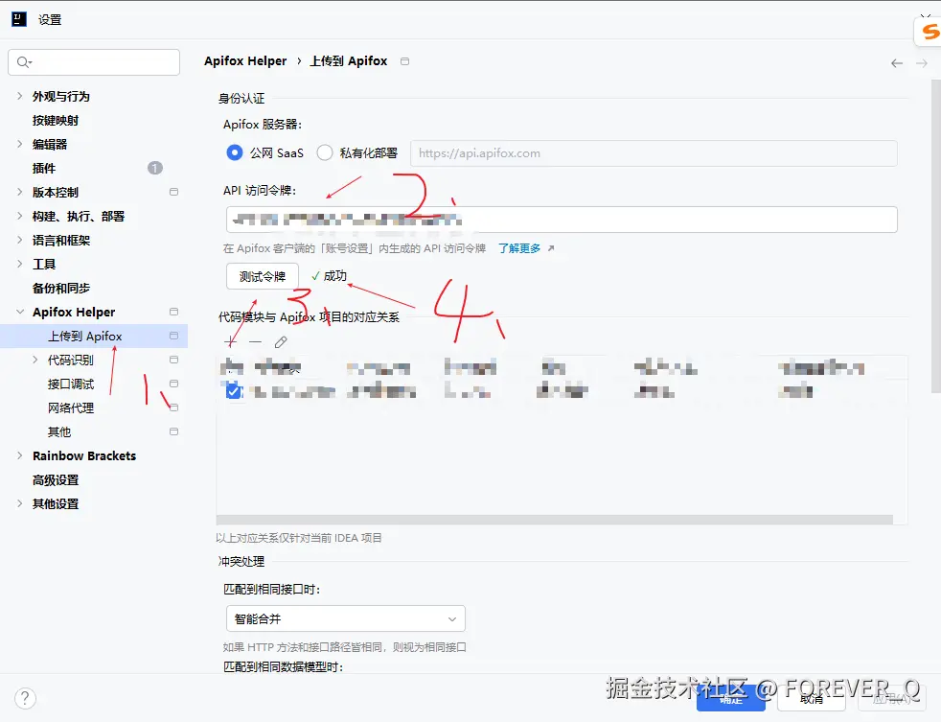Click the 测试令牌 button
The image size is (941, 722).
(263, 276)
